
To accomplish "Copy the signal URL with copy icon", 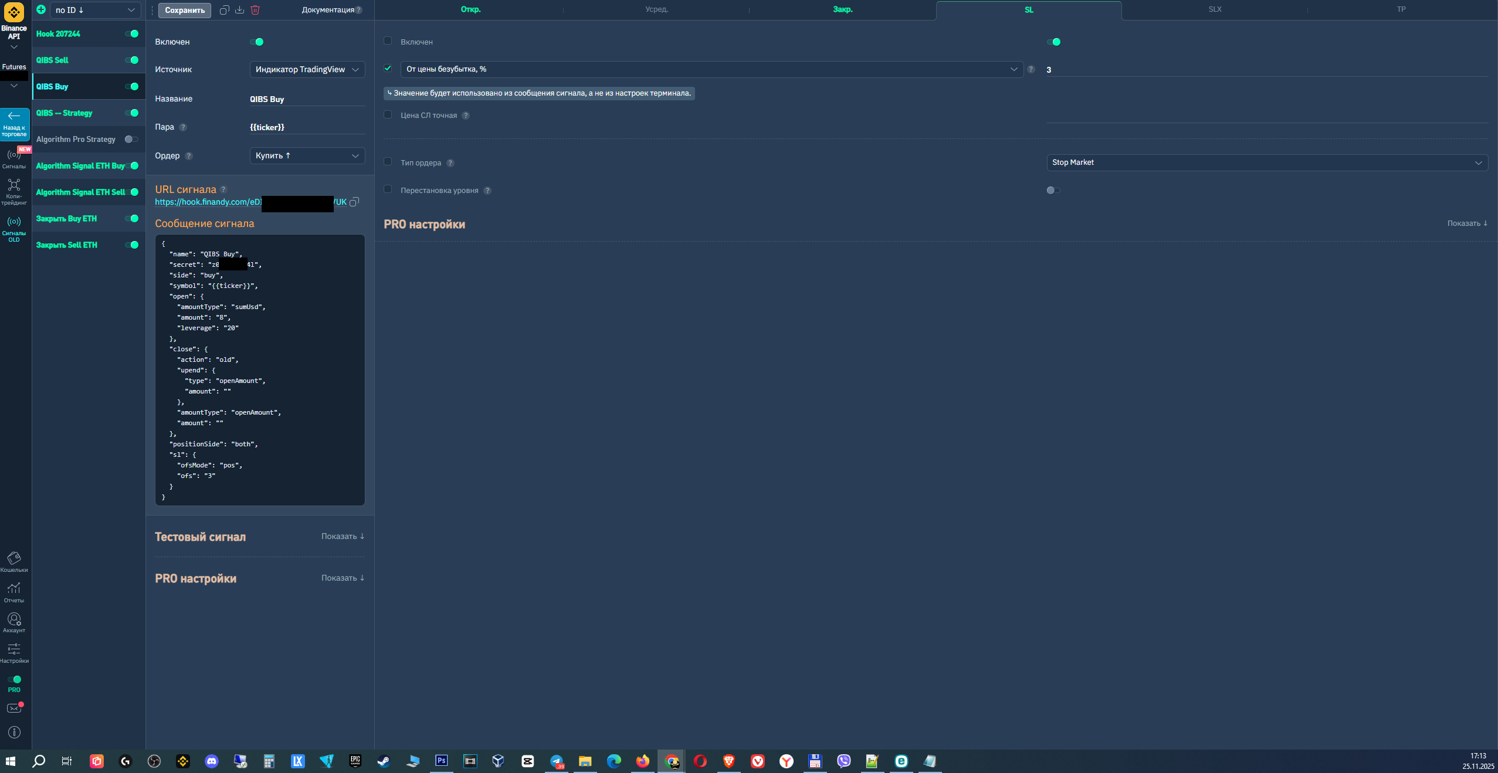I will click(x=354, y=202).
